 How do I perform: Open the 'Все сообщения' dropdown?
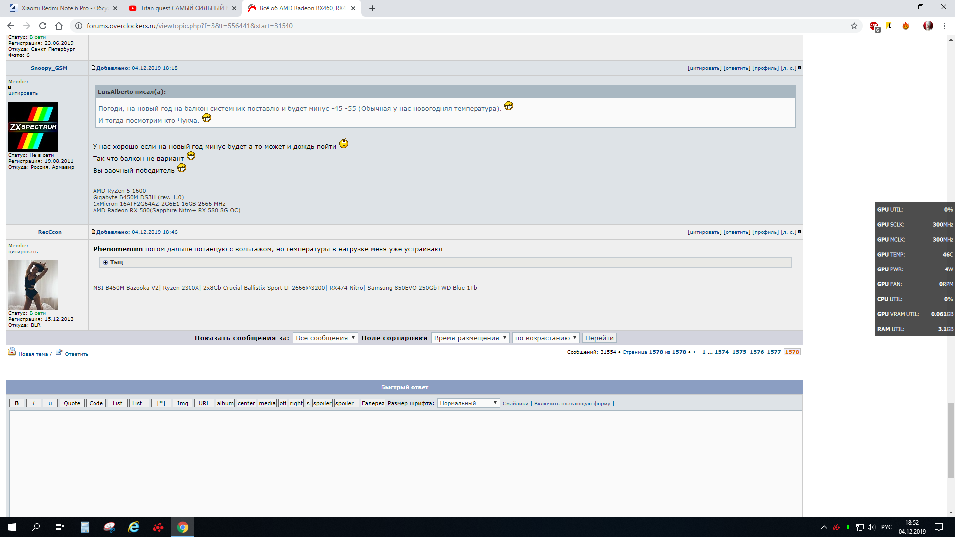[x=325, y=338]
